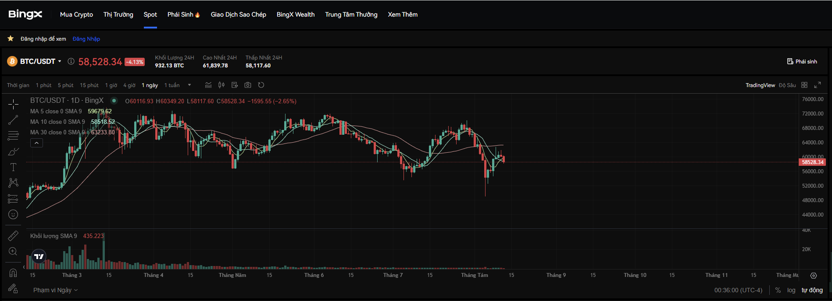Toggle magnet snapping mode
Image resolution: width=832 pixels, height=301 pixels.
(x=13, y=273)
